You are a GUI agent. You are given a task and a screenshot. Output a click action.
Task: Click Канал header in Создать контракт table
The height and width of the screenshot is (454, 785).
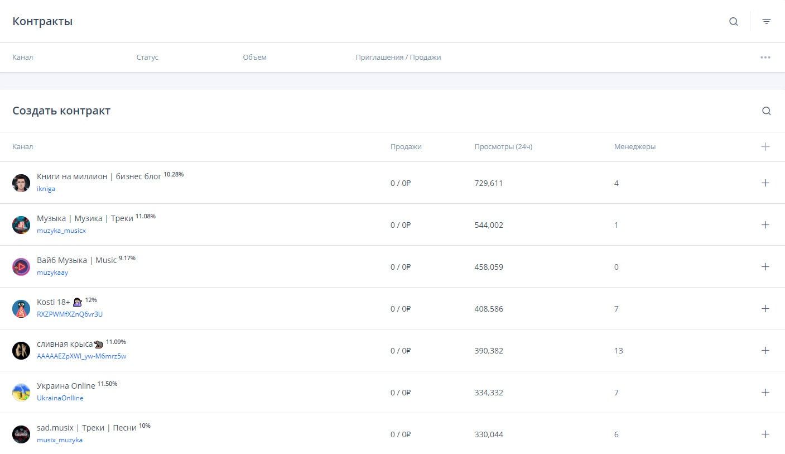pos(22,147)
